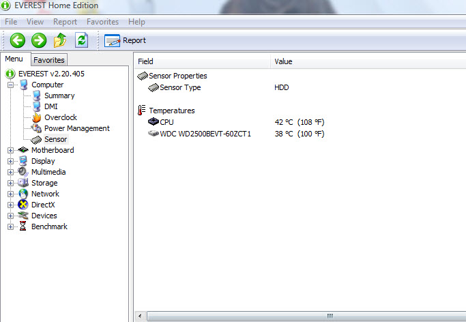Click the Sensor chip icon in tree
This screenshot has width=466, height=322.
[x=36, y=139]
